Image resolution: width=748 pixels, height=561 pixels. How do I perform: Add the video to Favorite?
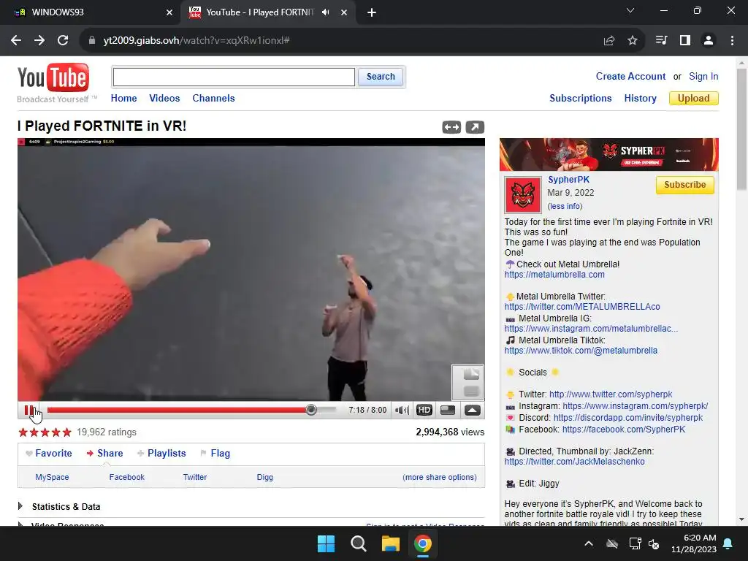pyautogui.click(x=49, y=454)
